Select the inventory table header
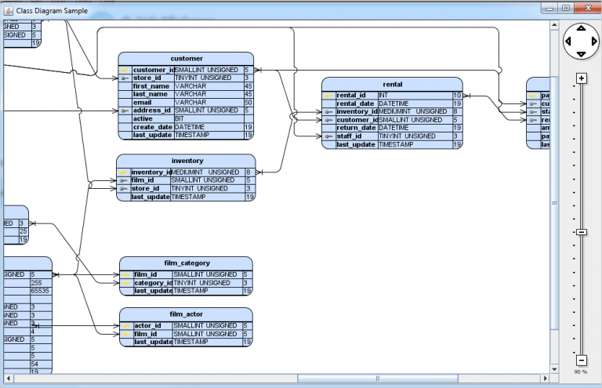 click(187, 161)
